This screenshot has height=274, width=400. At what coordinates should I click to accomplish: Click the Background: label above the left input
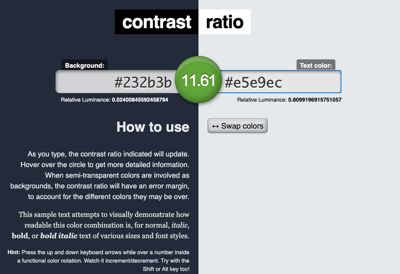(84, 65)
